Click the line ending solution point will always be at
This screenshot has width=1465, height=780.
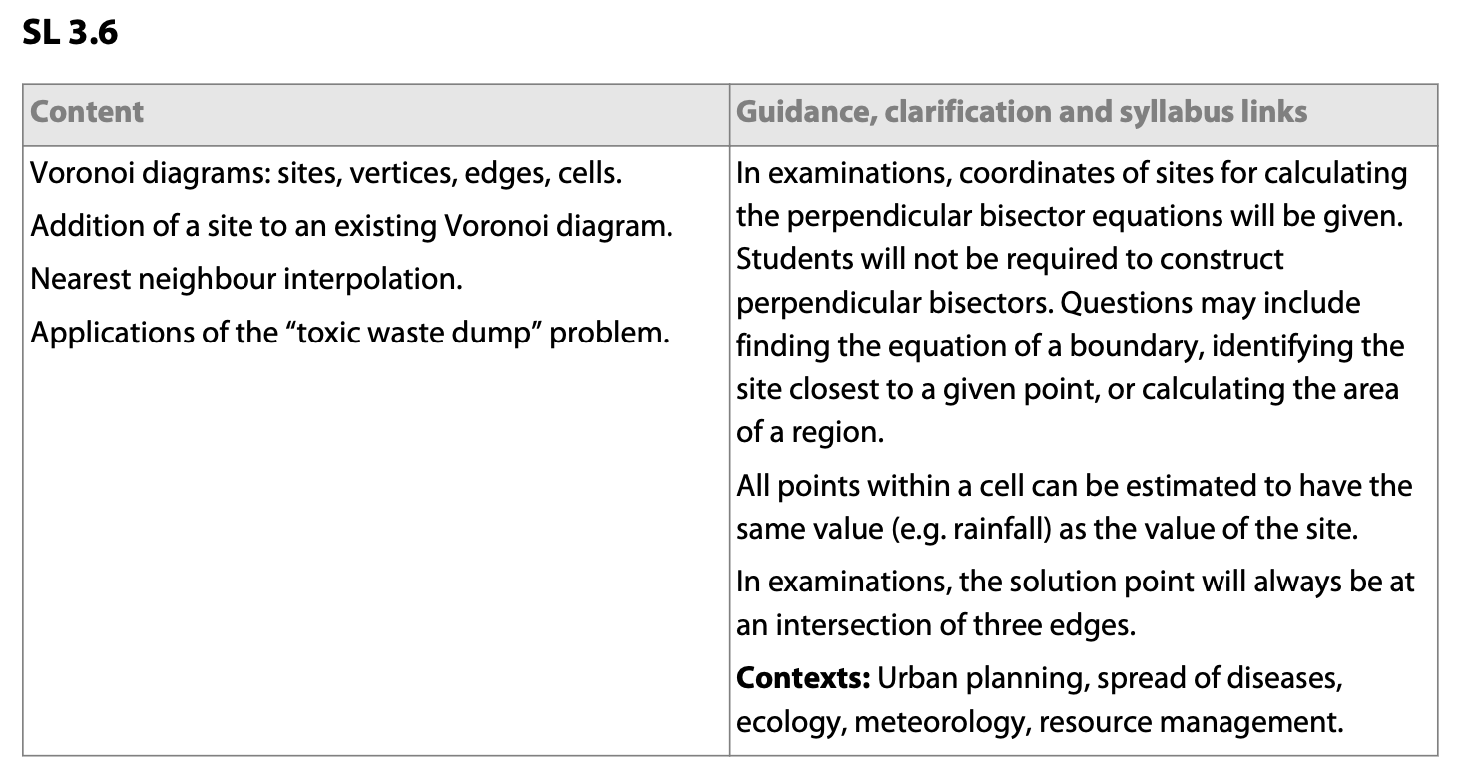pyautogui.click(x=1074, y=583)
